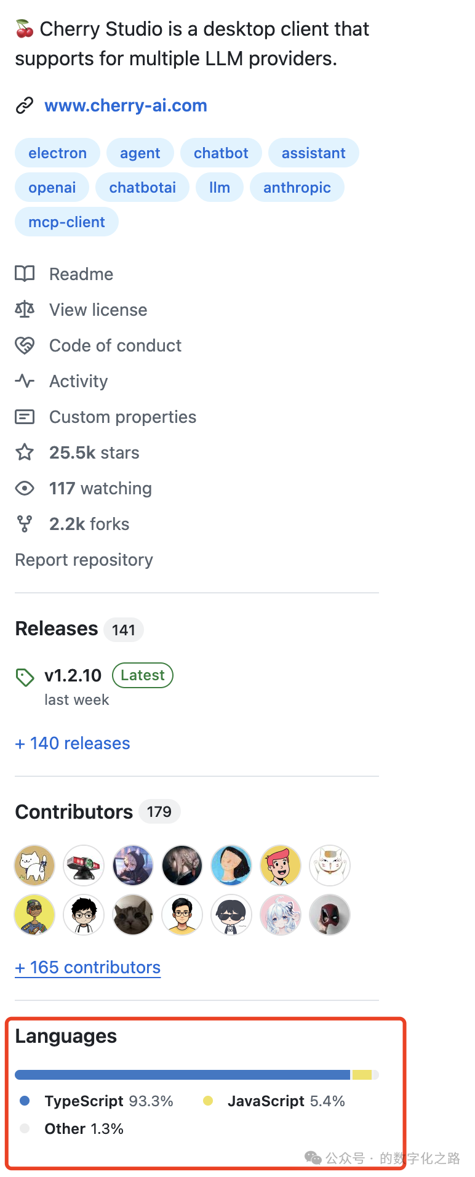Select the mcp-client topic tag
475x1177 pixels.
coord(66,222)
